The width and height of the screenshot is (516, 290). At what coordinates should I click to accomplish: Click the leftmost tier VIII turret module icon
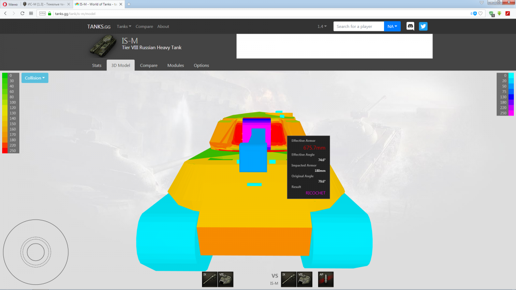(226, 279)
